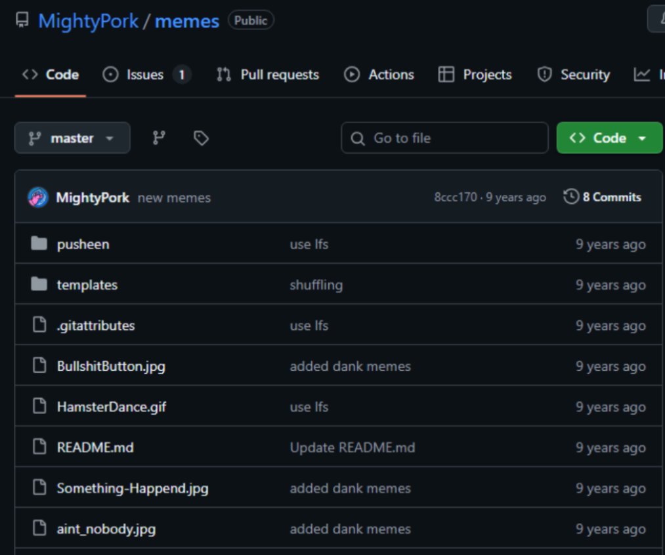665x555 pixels.
Task: Click the HamsterDance.gif file icon
Action: (x=39, y=406)
